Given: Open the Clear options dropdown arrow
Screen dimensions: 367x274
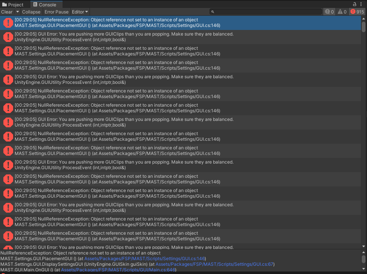Looking at the screenshot, I should click(17, 12).
